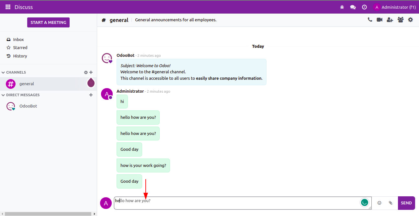Click the purple drop tooltip marker

pyautogui.click(x=91, y=83)
